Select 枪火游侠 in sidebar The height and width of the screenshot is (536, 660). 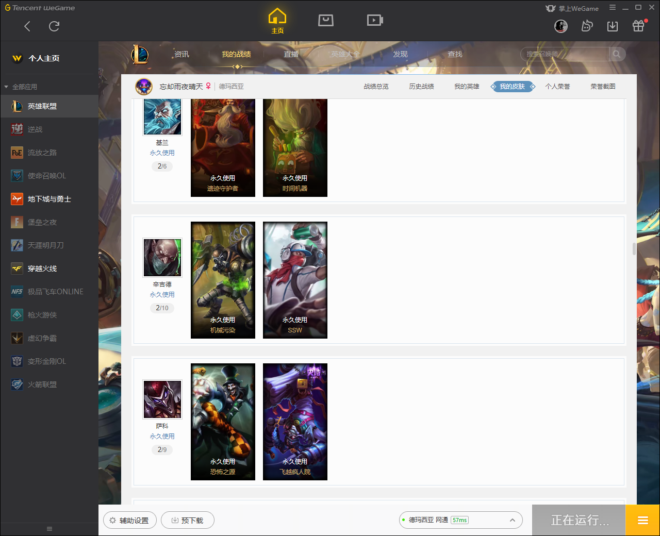49,315
